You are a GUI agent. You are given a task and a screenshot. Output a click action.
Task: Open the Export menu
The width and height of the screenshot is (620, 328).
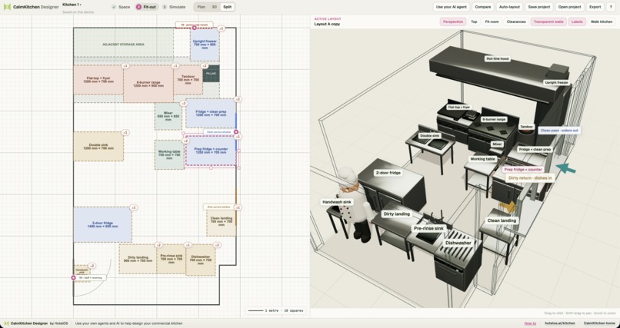click(595, 7)
